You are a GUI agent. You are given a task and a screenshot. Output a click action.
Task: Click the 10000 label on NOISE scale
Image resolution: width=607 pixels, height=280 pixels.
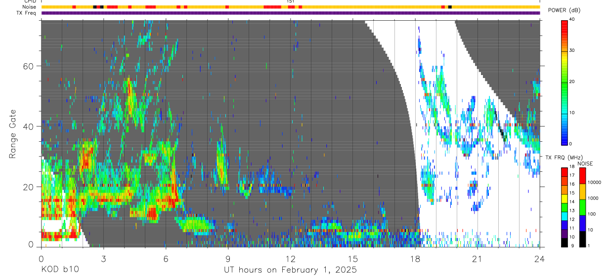[x=594, y=183]
